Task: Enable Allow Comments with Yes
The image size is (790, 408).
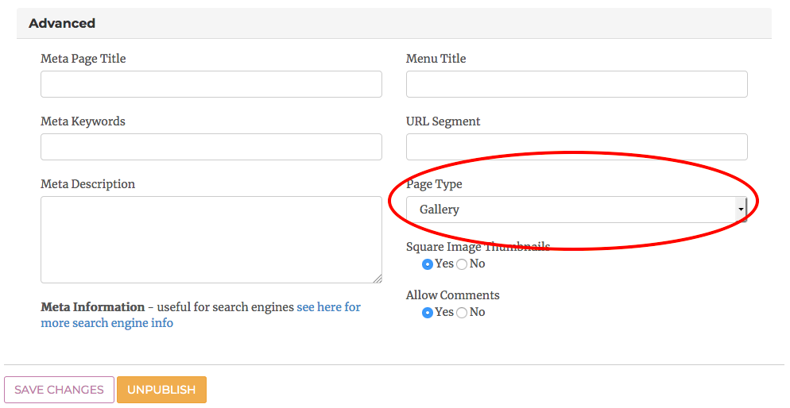Action: pyautogui.click(x=428, y=313)
